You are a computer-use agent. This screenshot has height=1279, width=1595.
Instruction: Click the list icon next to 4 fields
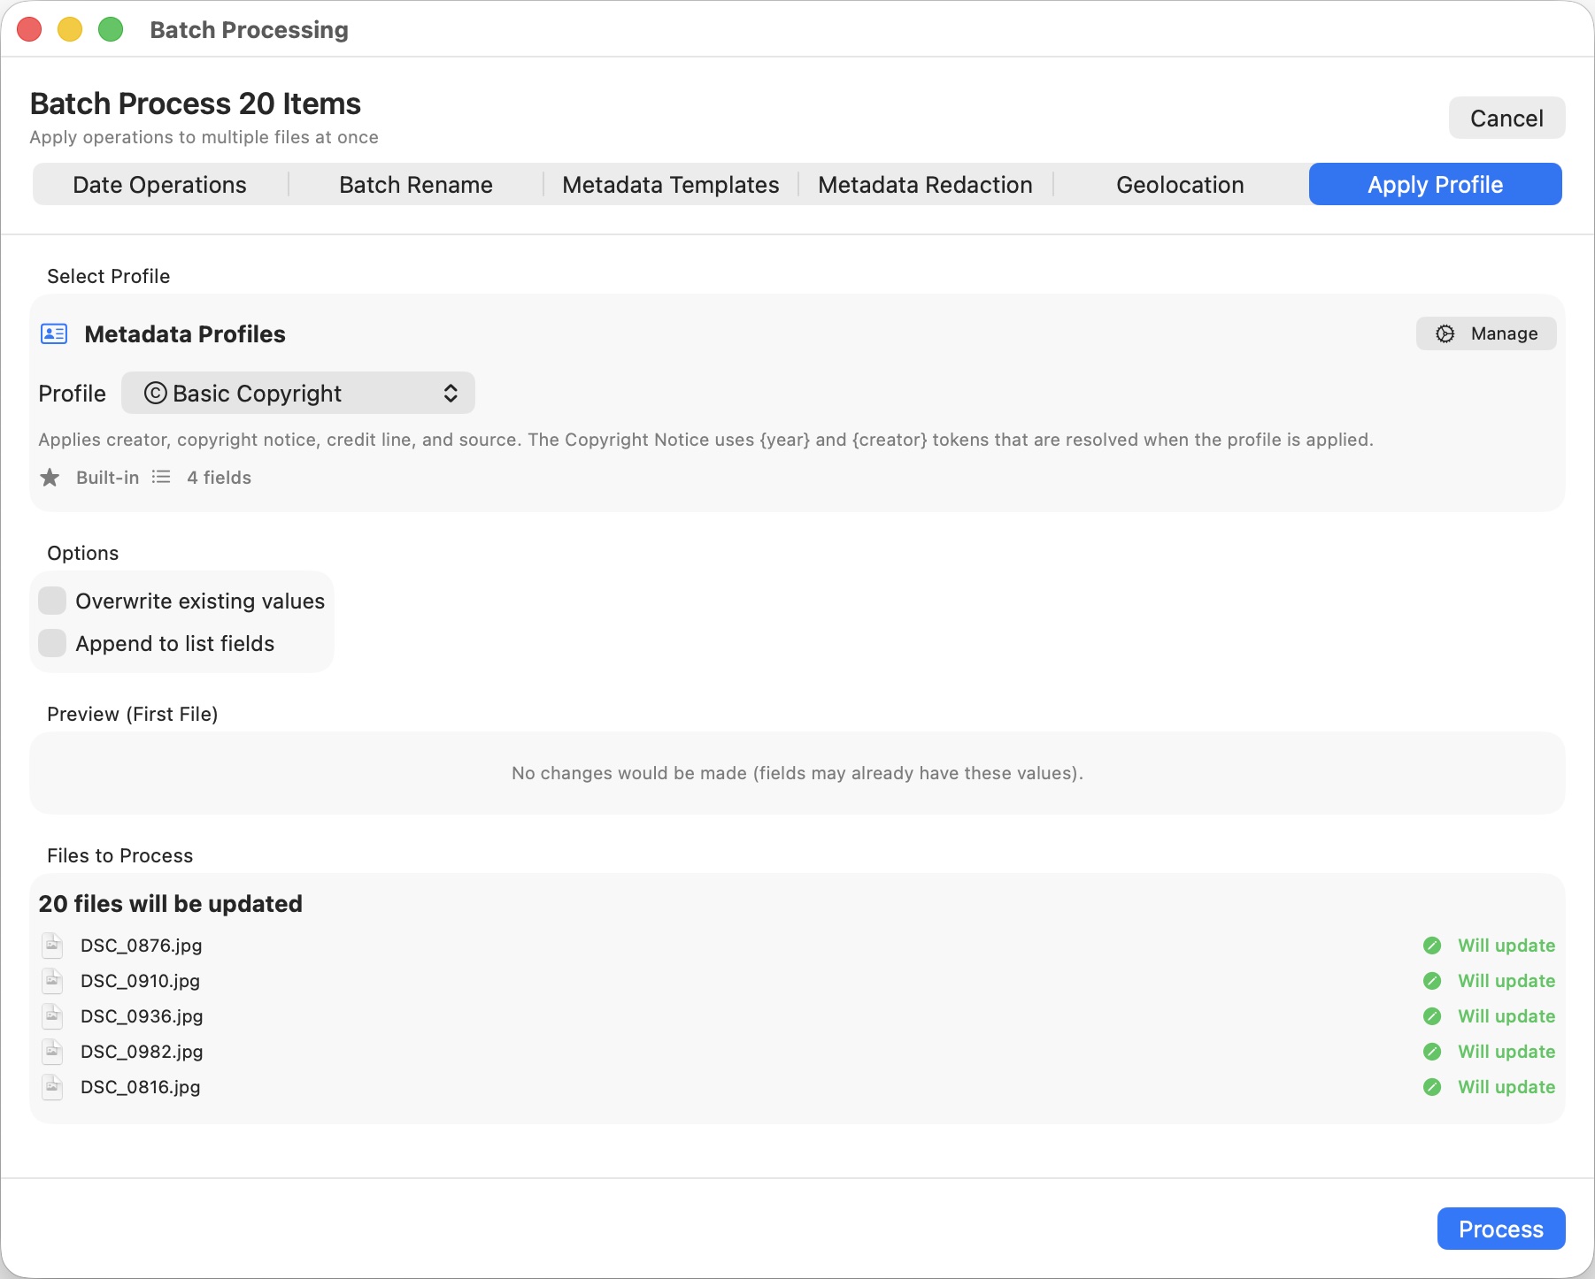[161, 477]
